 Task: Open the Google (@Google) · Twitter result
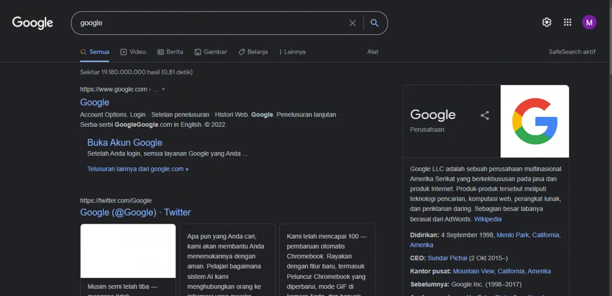(x=135, y=212)
